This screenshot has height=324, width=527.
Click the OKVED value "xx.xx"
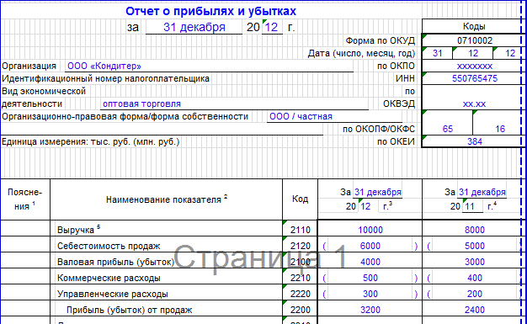pos(474,104)
